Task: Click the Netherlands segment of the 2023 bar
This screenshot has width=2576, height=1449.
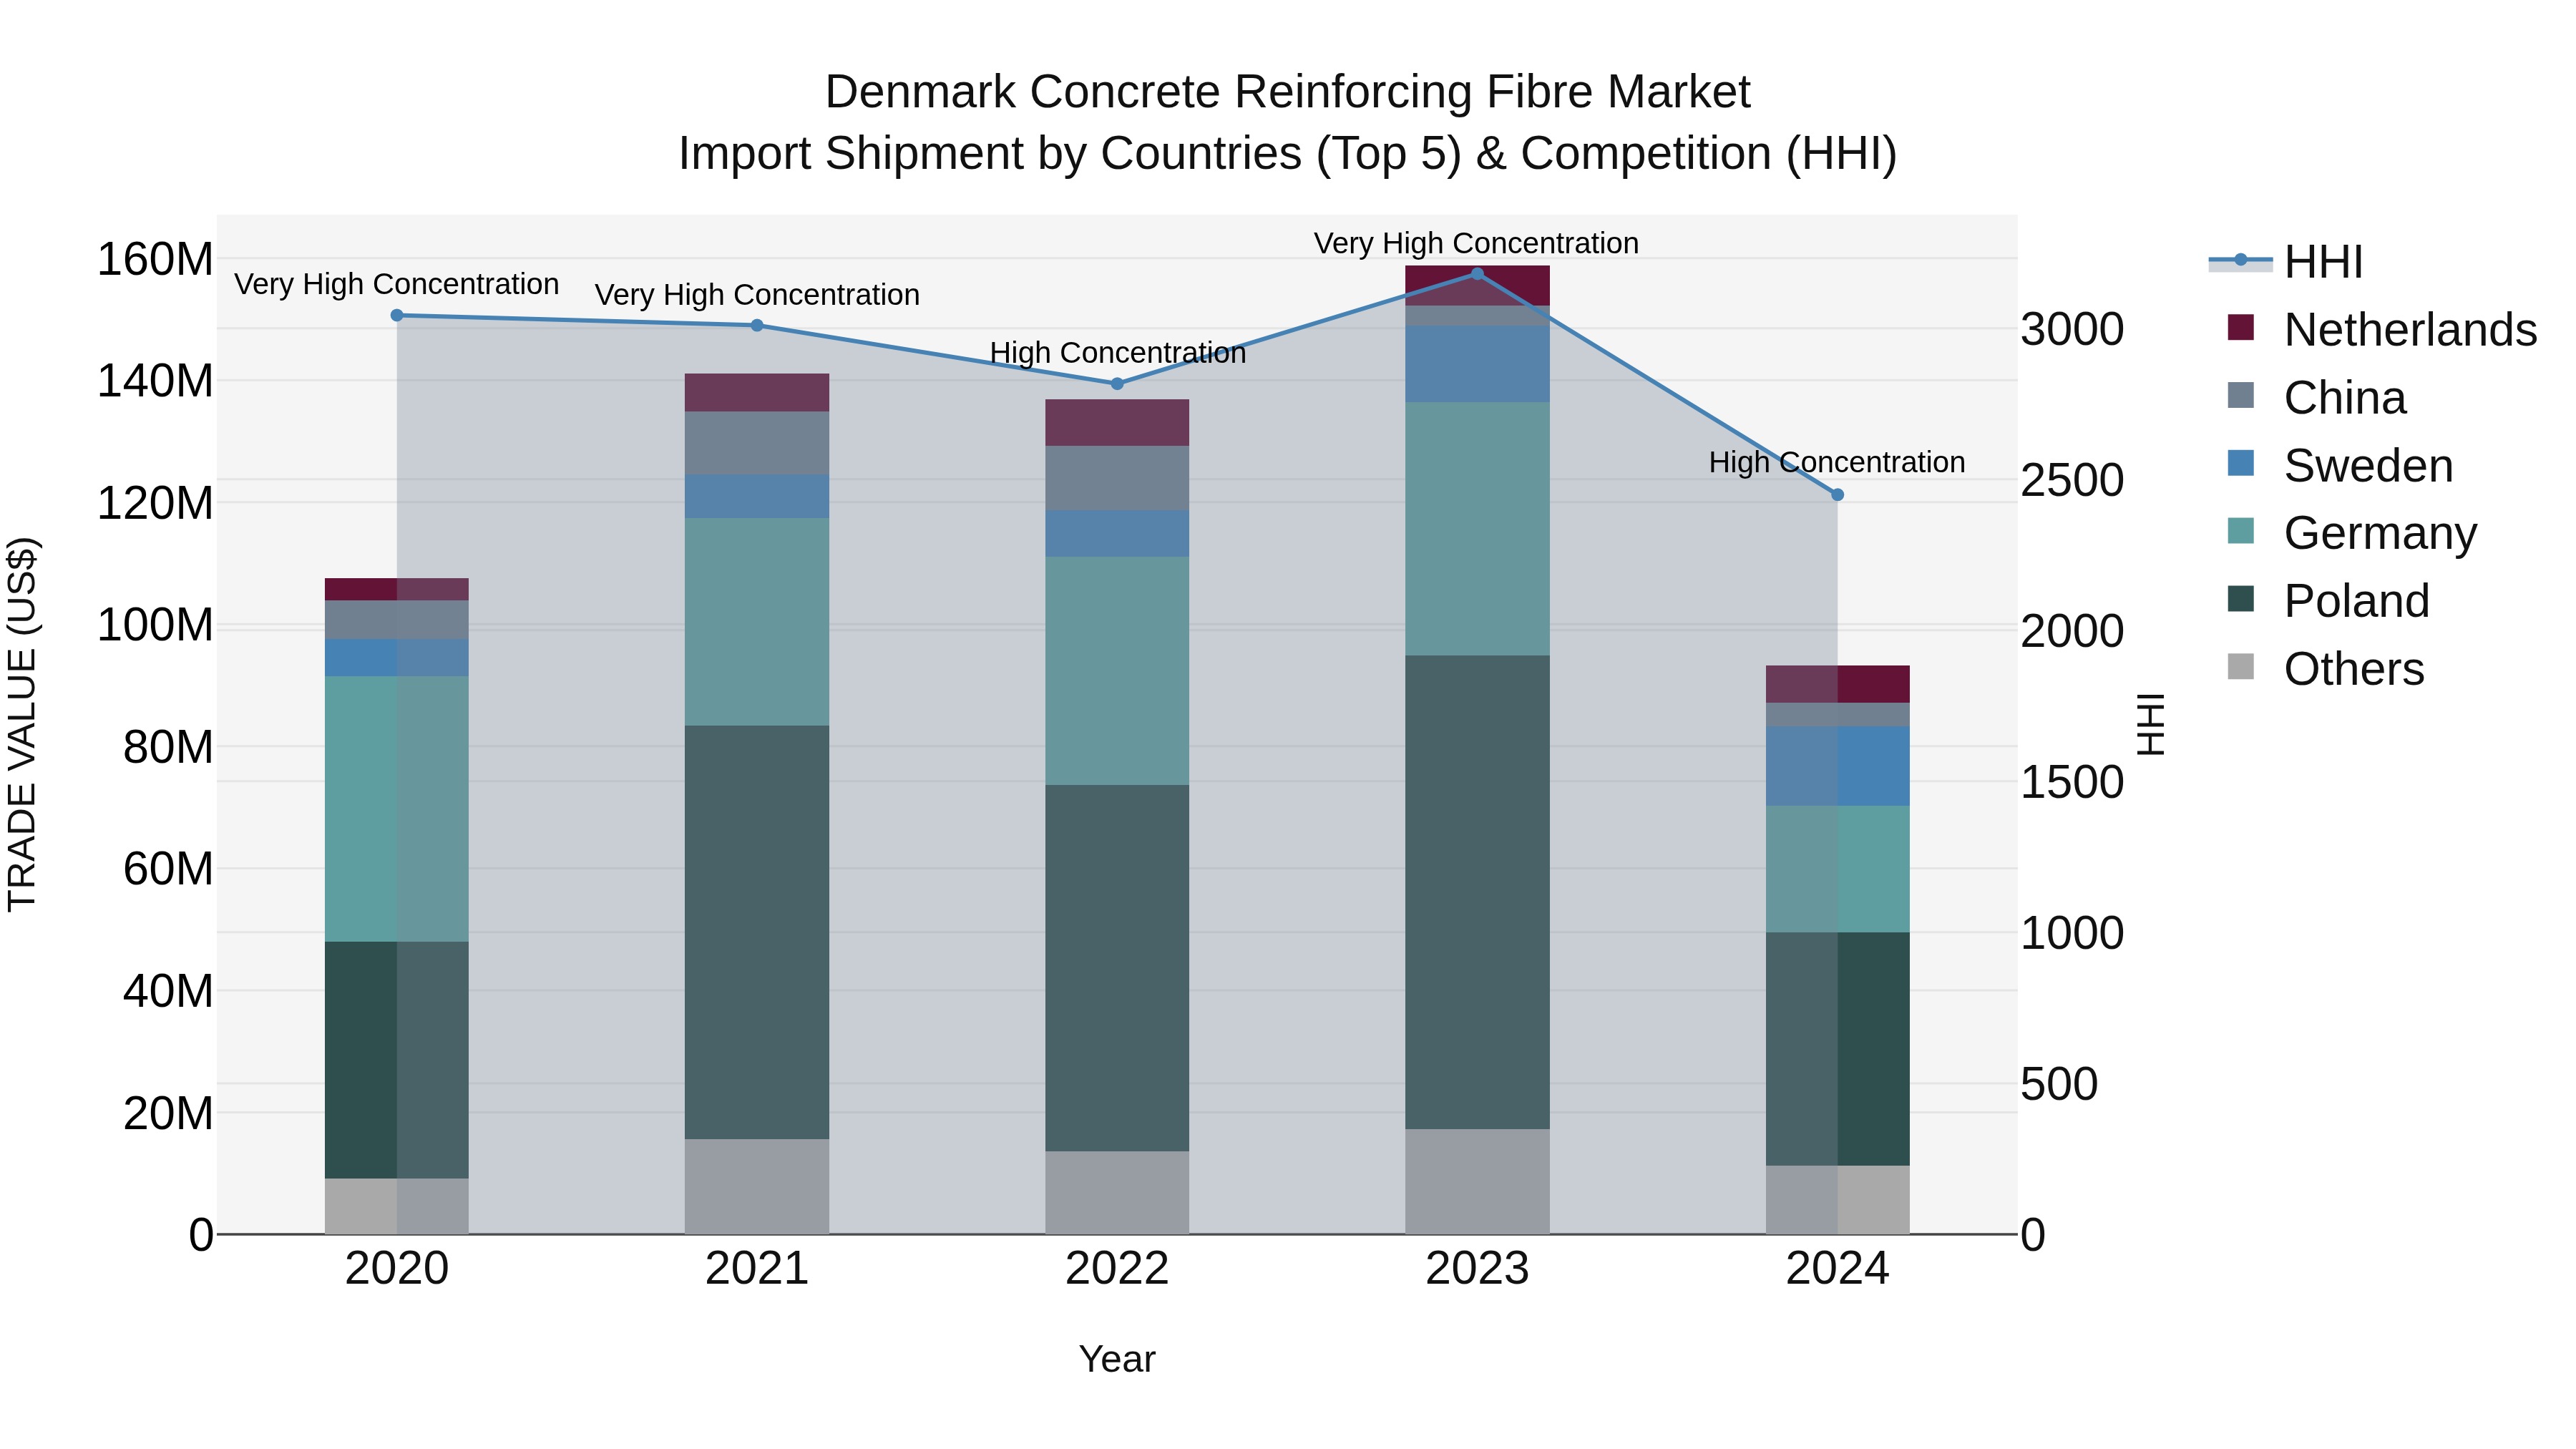Action: click(1477, 286)
